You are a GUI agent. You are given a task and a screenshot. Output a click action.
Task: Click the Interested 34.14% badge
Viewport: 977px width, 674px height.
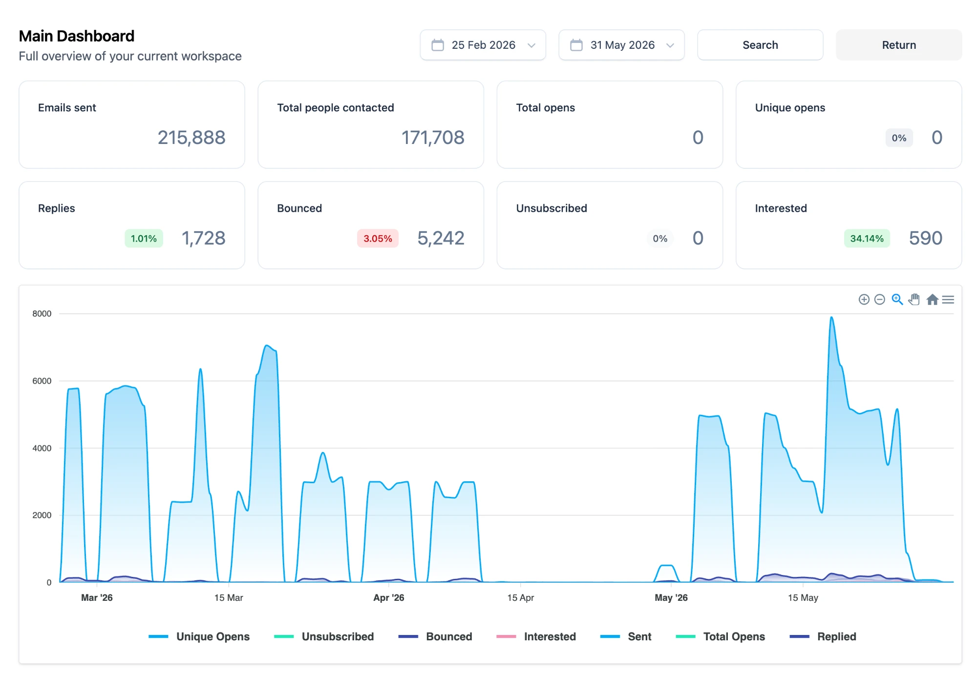point(867,239)
